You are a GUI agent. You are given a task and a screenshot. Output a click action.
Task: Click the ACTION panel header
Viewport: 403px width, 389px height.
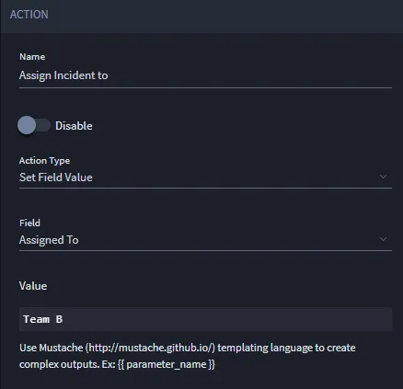201,15
